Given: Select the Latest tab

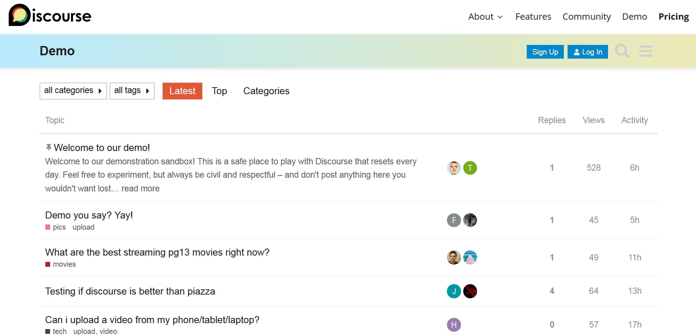Looking at the screenshot, I should (182, 91).
